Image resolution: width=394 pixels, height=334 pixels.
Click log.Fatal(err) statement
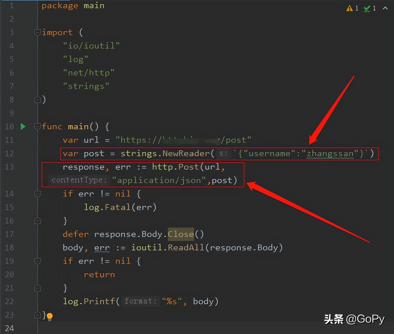pos(120,207)
